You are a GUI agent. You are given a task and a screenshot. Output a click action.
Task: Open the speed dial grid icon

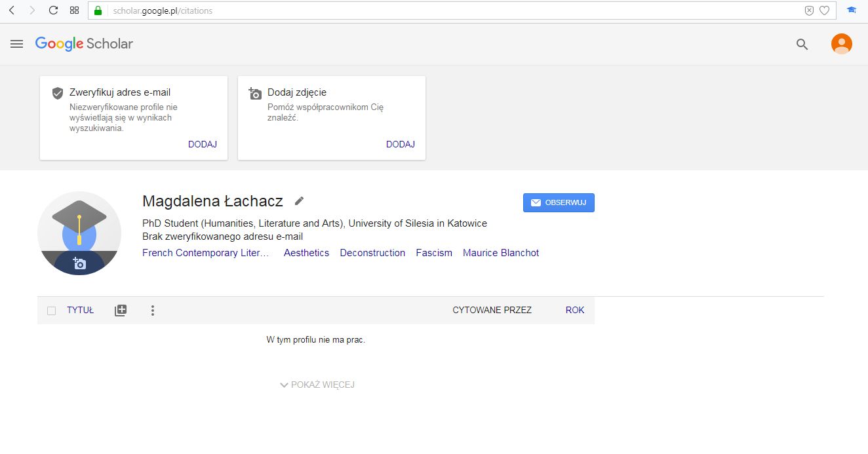(74, 10)
